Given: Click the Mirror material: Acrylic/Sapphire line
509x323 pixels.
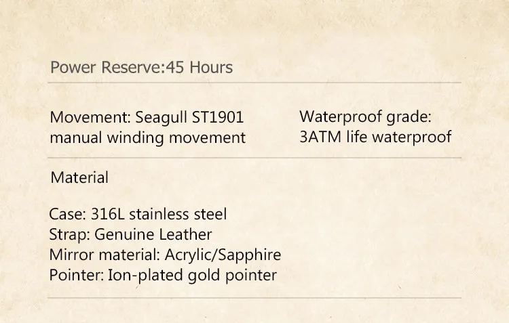Looking at the screenshot, I should (165, 255).
